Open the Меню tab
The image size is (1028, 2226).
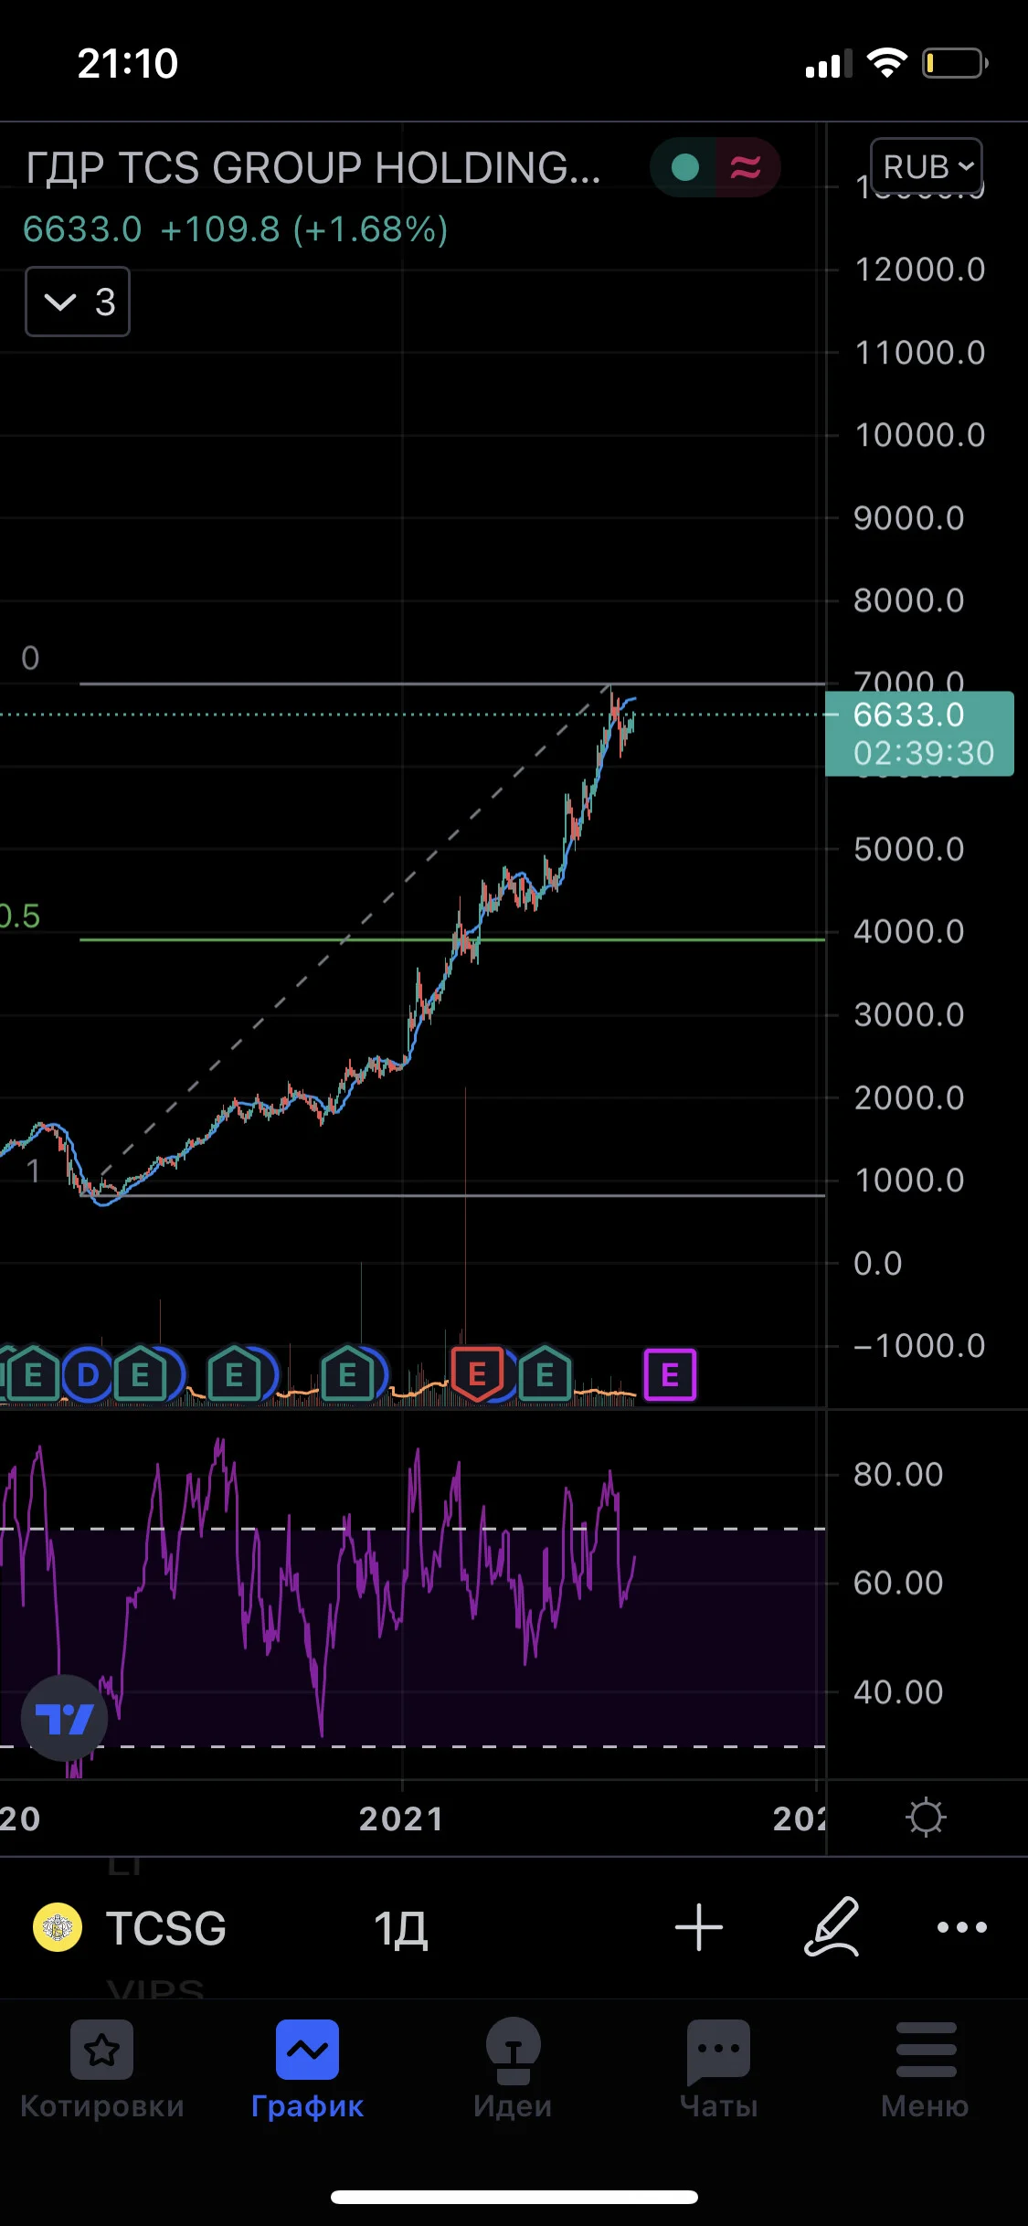(x=925, y=2070)
